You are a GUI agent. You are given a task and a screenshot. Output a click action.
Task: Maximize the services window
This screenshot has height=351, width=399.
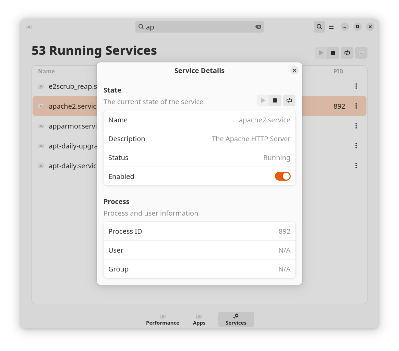[x=357, y=27]
